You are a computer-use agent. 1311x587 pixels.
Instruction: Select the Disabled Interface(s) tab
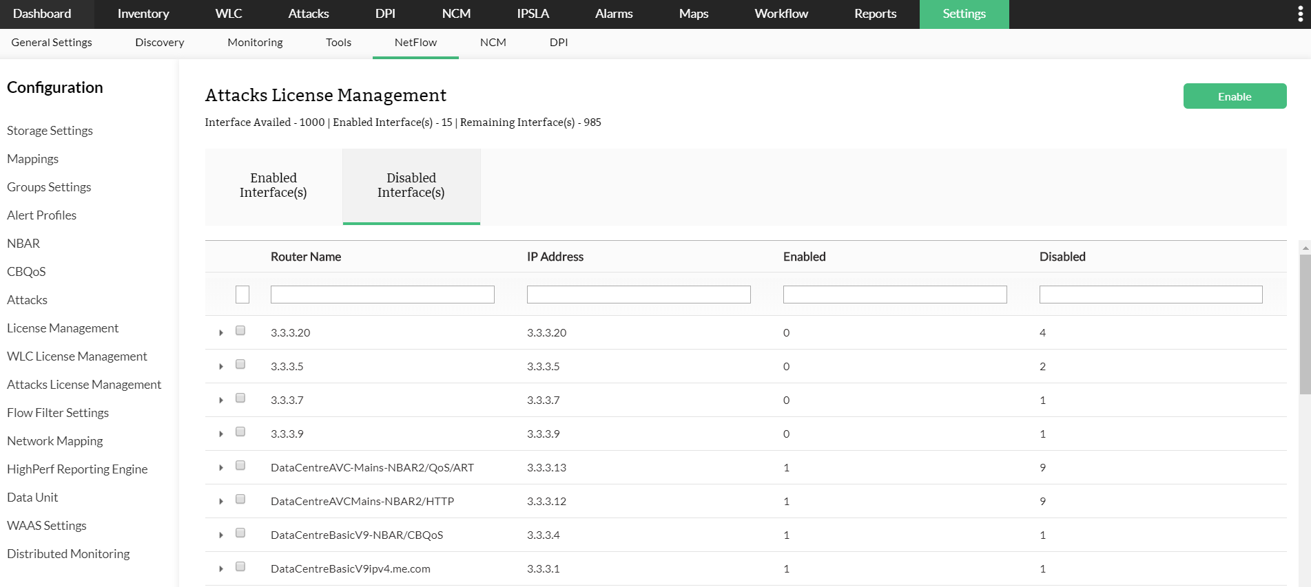[411, 186]
